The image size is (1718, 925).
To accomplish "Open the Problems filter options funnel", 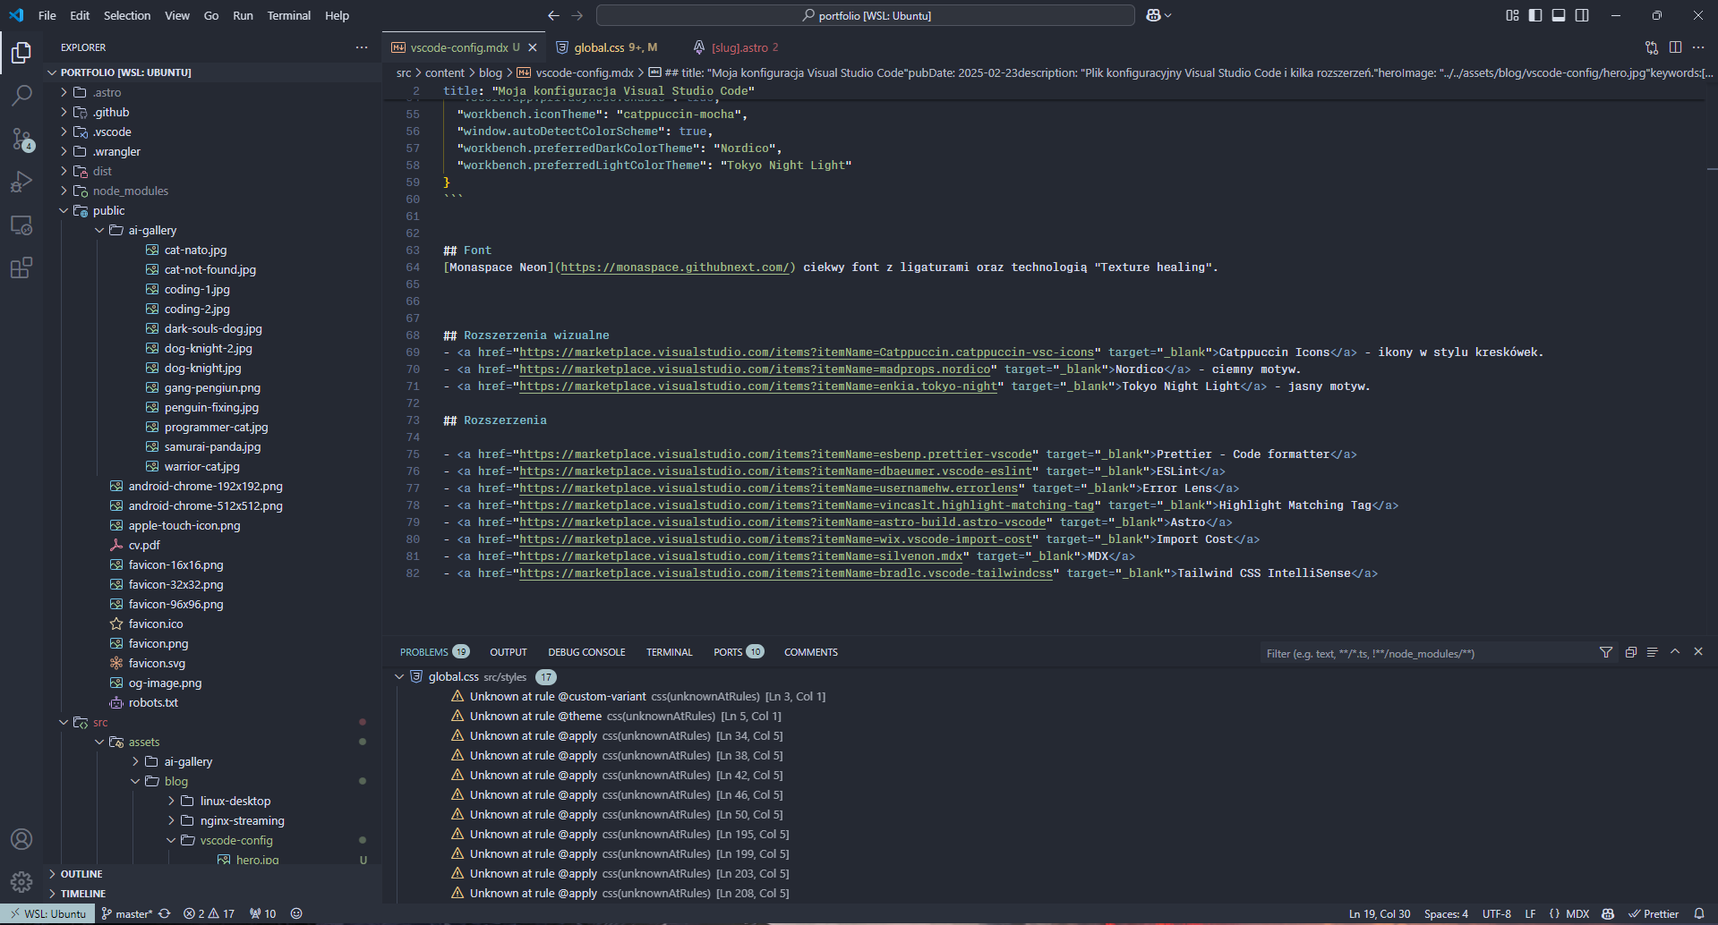I will [1606, 652].
